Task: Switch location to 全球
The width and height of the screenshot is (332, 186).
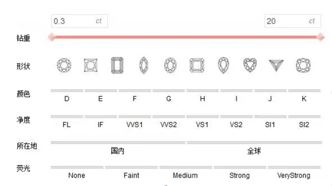Action: point(254,148)
